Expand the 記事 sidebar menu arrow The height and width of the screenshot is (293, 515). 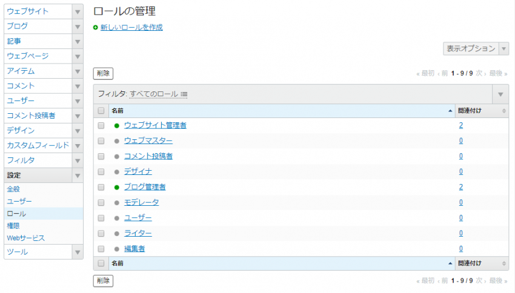[x=78, y=42]
